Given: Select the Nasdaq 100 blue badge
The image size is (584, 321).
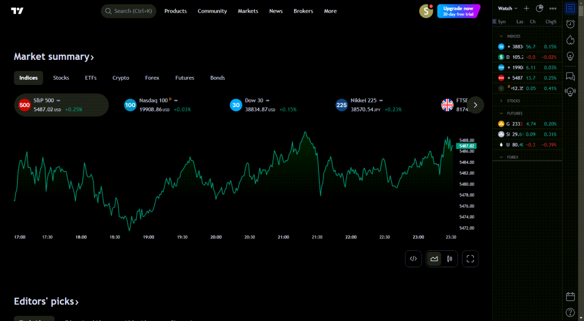Looking at the screenshot, I should 130,105.
